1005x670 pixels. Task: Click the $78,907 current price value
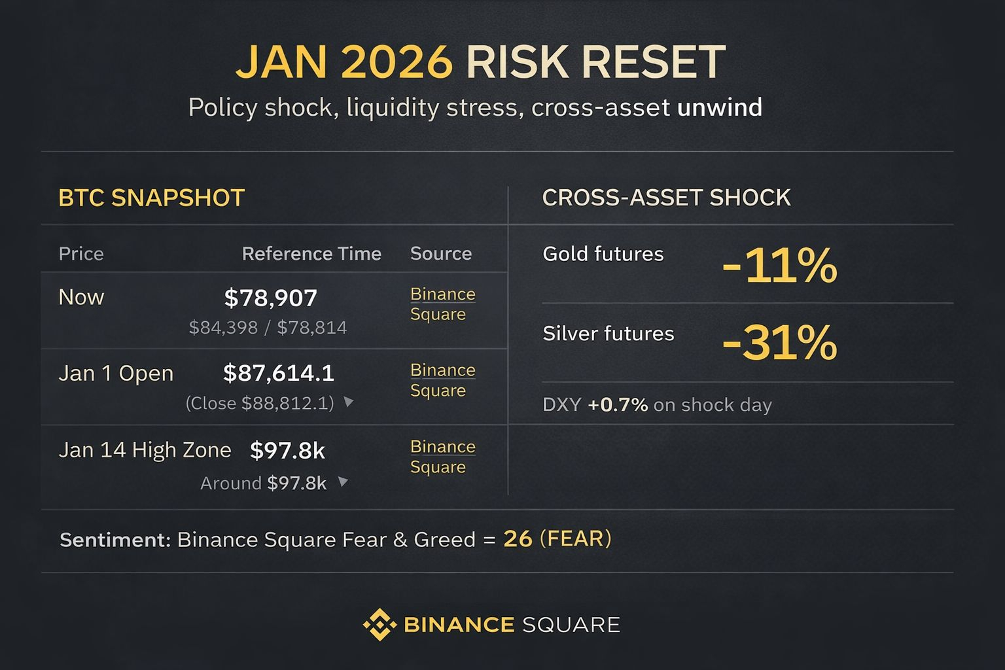(x=270, y=298)
